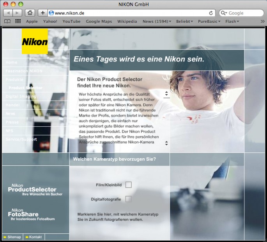
Task: Open the Kontakt link
Action: tap(35, 237)
